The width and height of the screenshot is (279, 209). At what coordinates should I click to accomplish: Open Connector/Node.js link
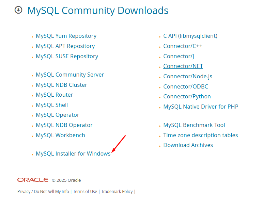[188, 77]
